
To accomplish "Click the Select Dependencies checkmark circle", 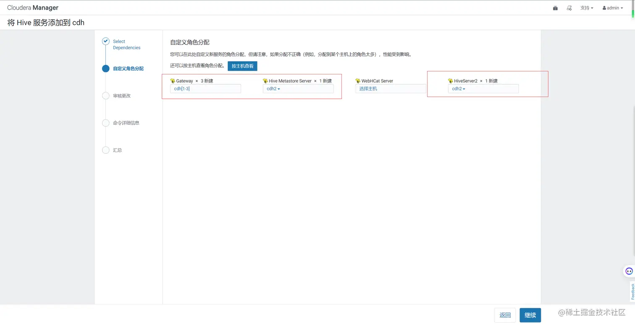I will 106,42.
